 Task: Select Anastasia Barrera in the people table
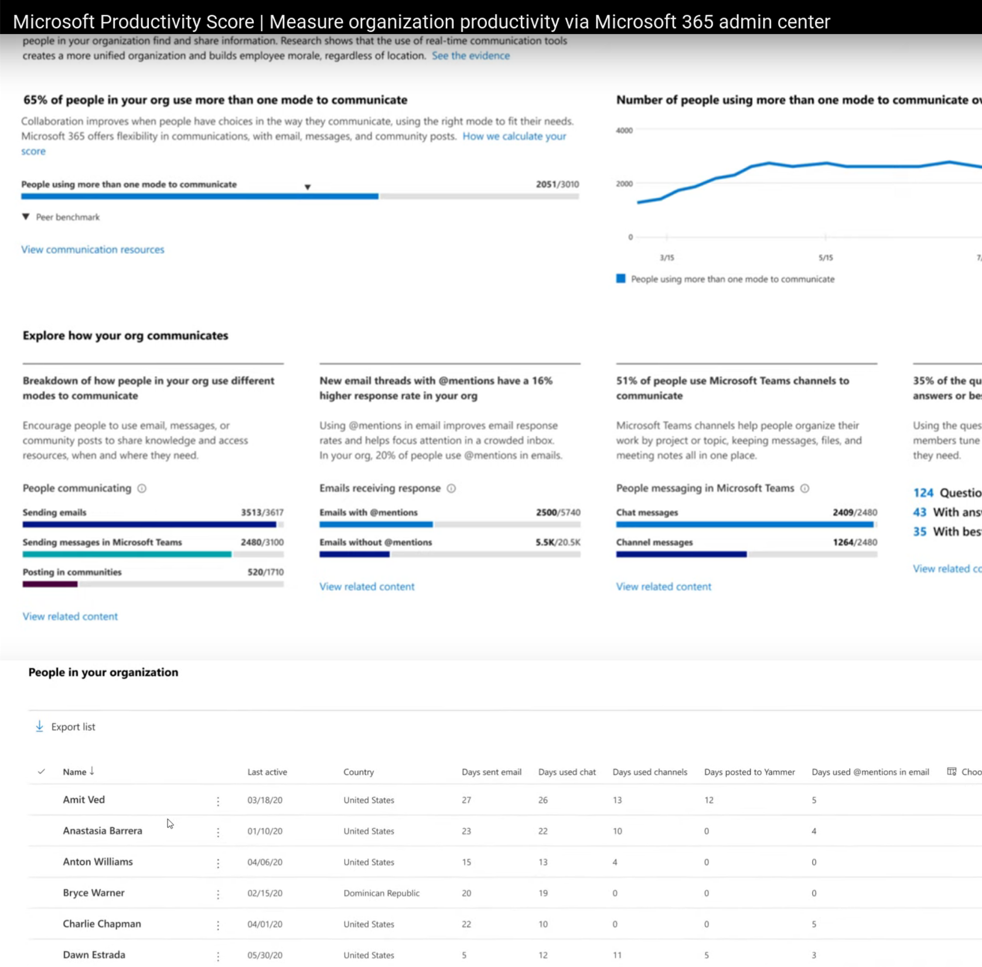tap(103, 830)
